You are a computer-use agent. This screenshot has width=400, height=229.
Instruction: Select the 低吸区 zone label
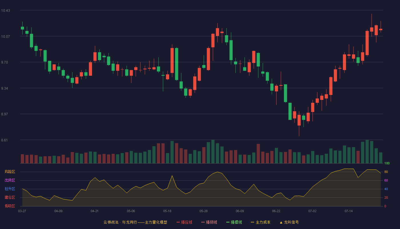coord(10,206)
